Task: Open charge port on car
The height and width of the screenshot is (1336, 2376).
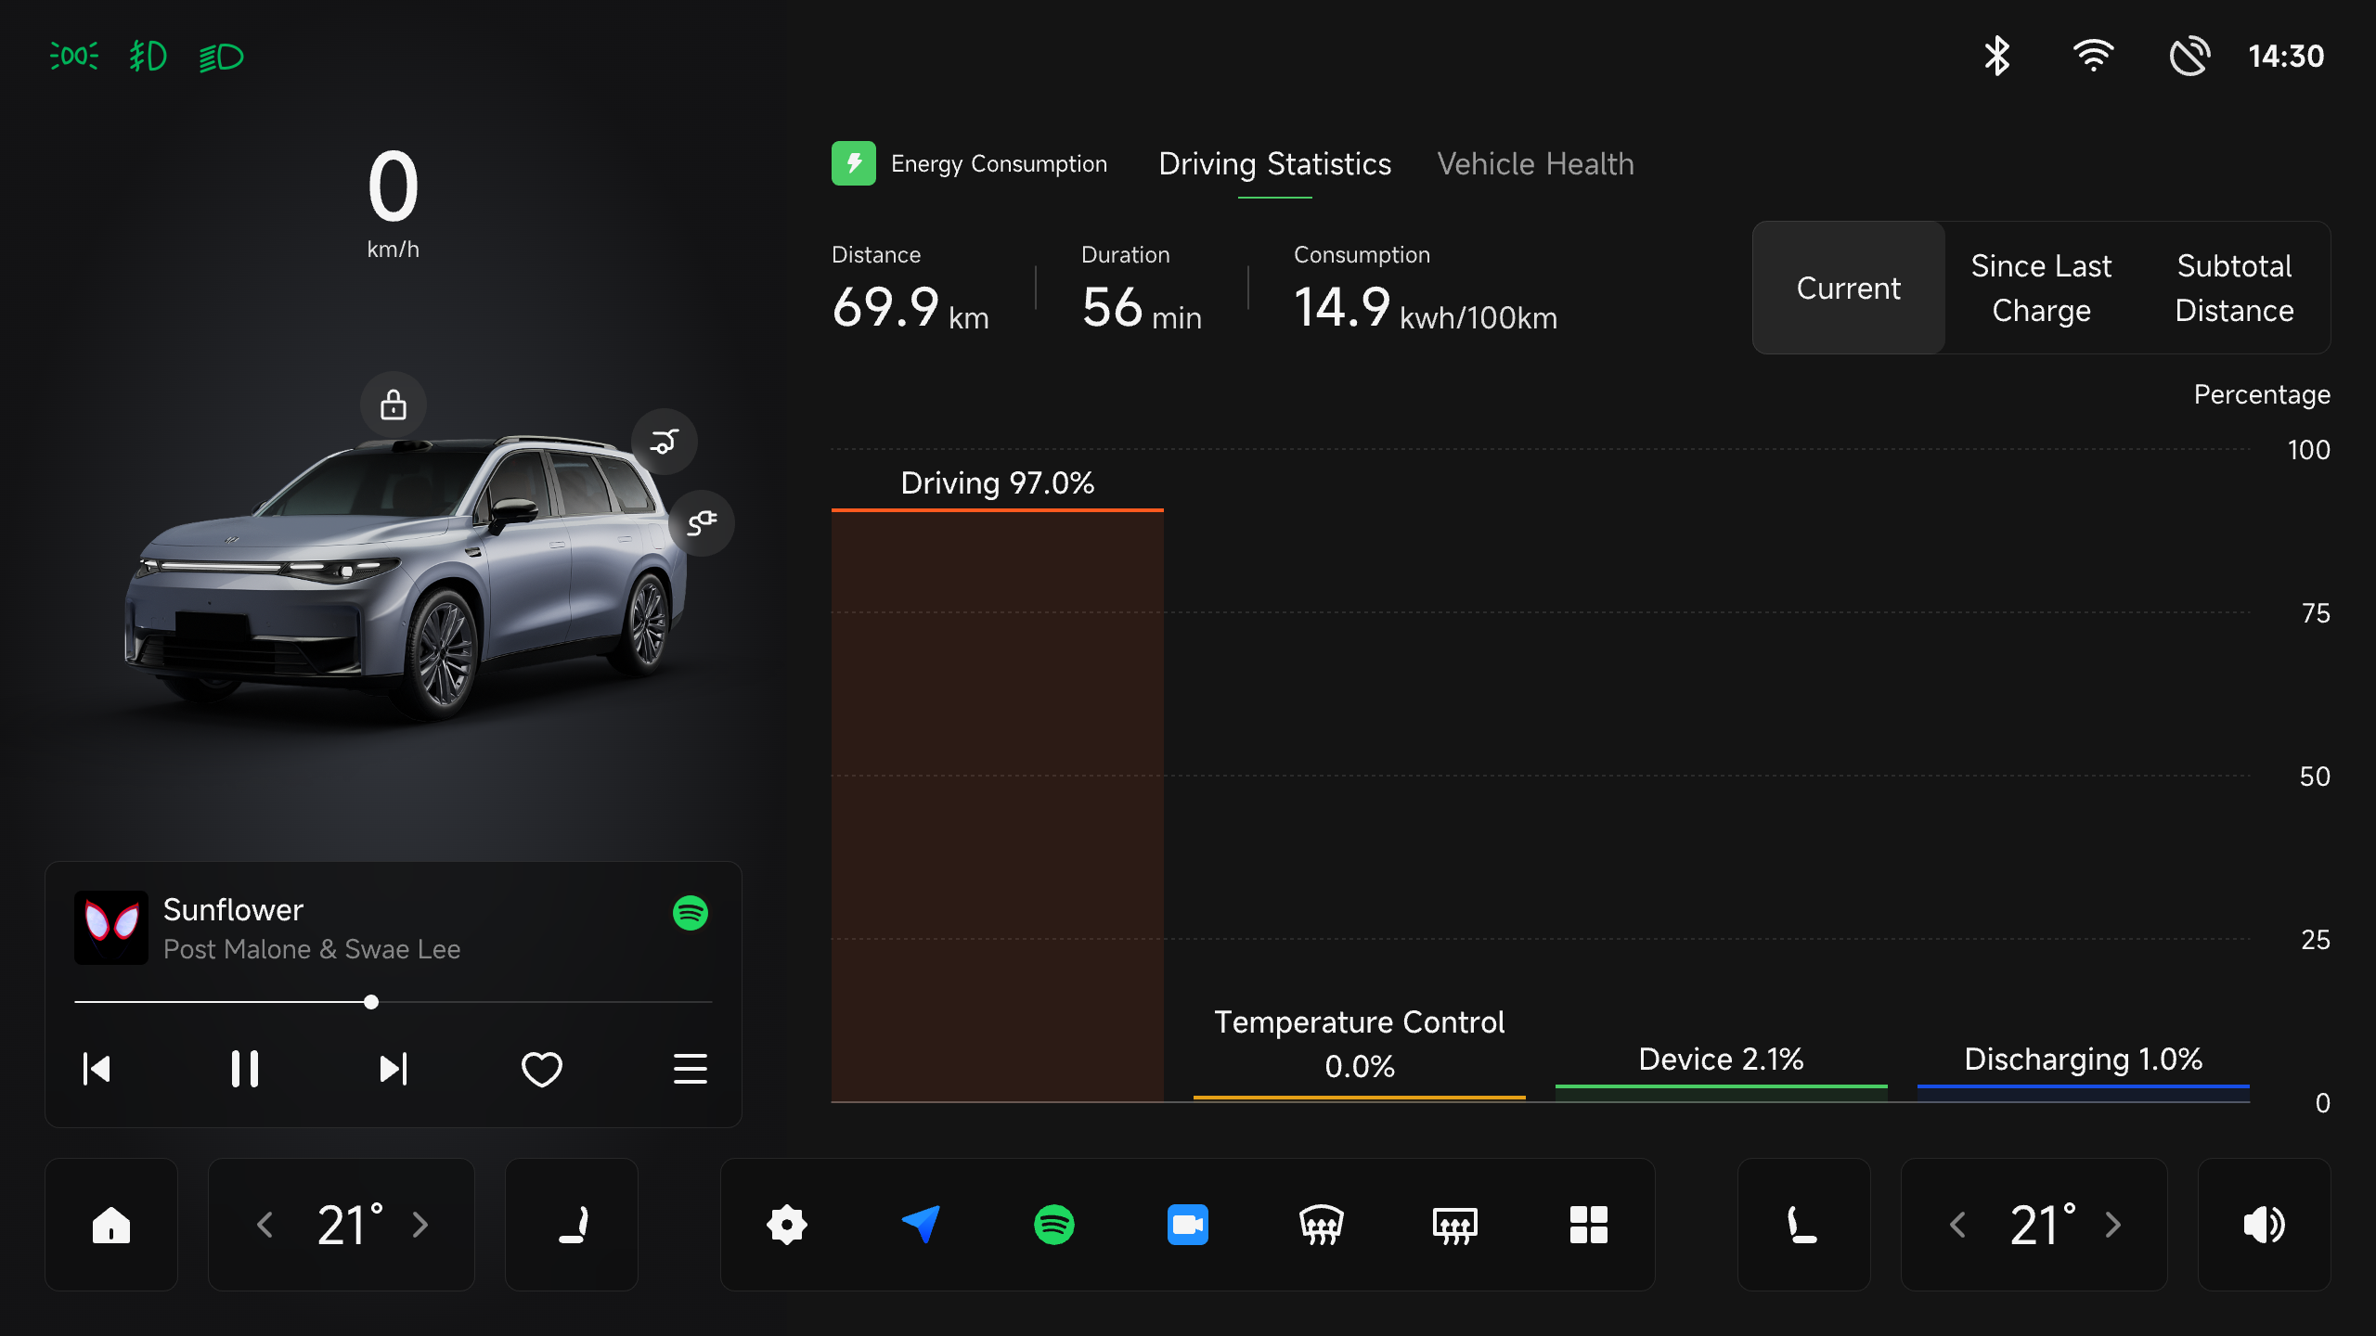Action: pos(702,523)
